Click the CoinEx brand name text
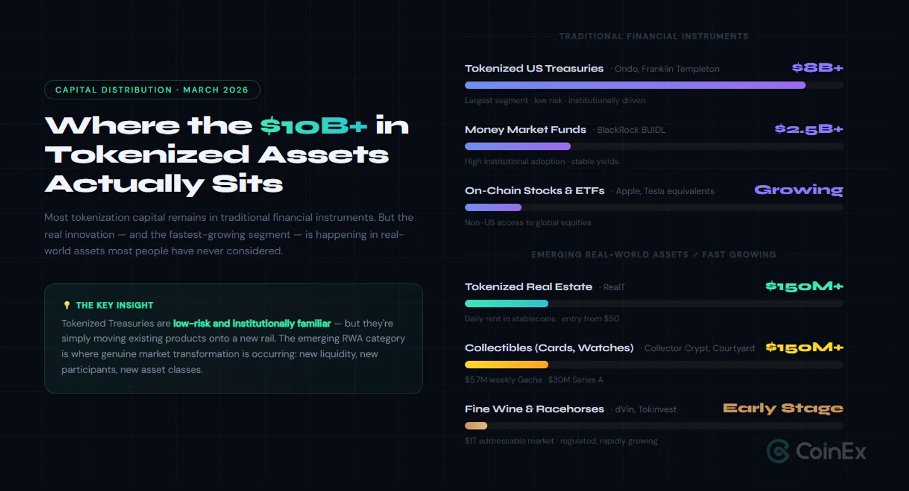This screenshot has height=491, width=909. click(x=831, y=452)
